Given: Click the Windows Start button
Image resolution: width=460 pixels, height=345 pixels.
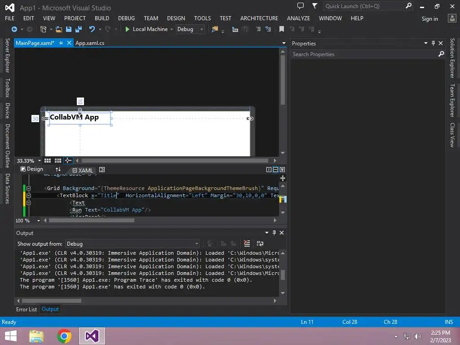Looking at the screenshot, I should [x=11, y=336].
